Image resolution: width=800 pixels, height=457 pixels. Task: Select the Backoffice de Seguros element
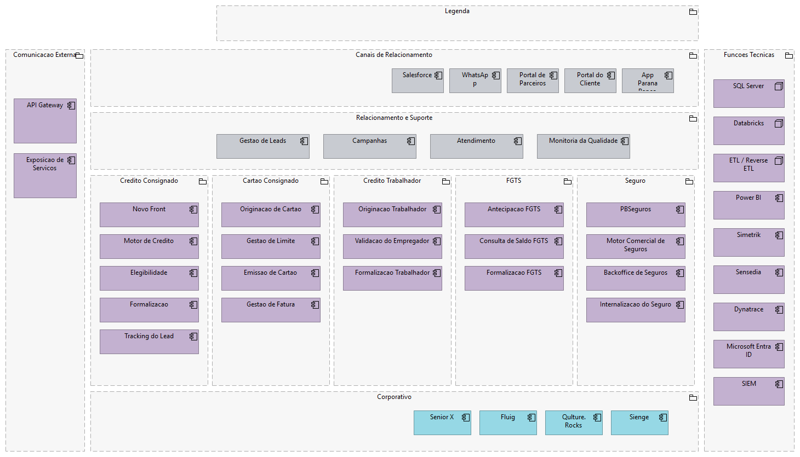(636, 279)
